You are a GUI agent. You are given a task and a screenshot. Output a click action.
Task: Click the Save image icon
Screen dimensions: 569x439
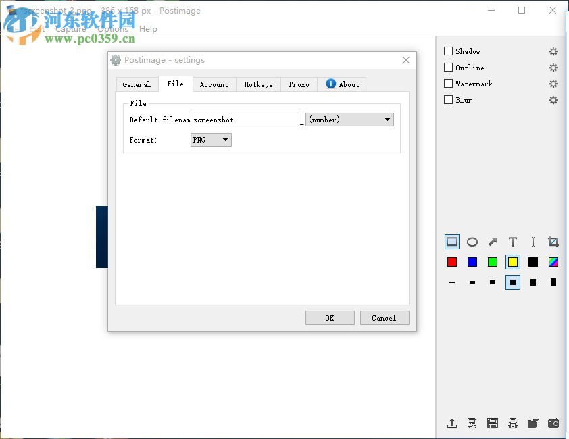(493, 423)
